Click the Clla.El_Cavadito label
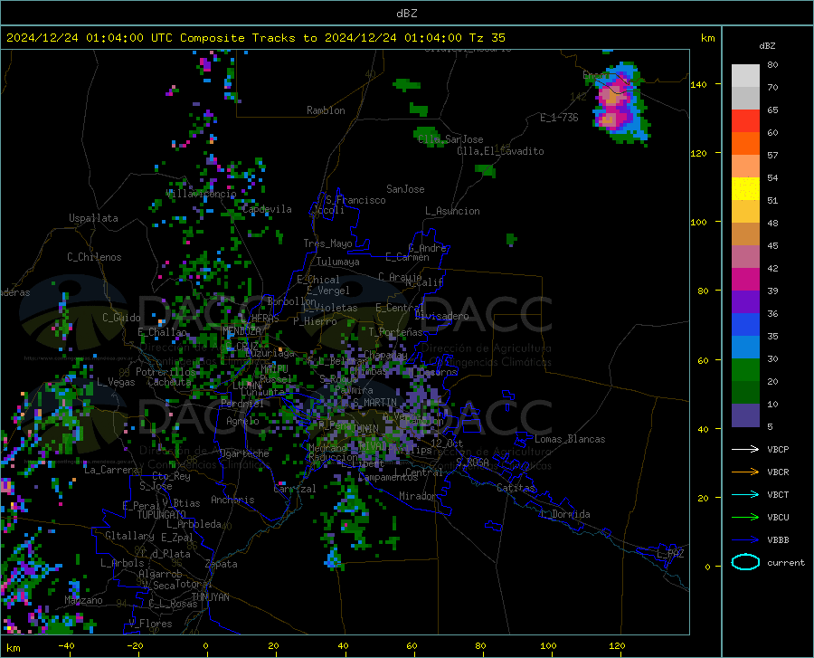This screenshot has width=814, height=658. (x=500, y=151)
